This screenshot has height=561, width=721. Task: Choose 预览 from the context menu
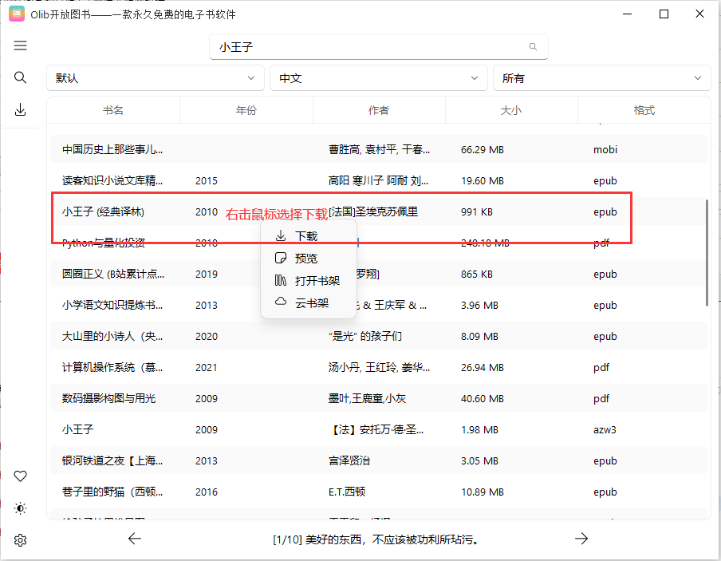307,258
